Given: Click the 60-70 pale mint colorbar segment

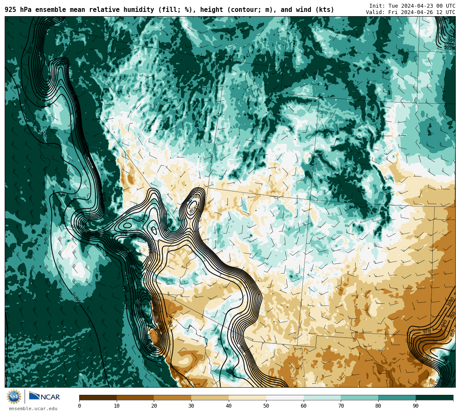Looking at the screenshot, I should click(322, 397).
